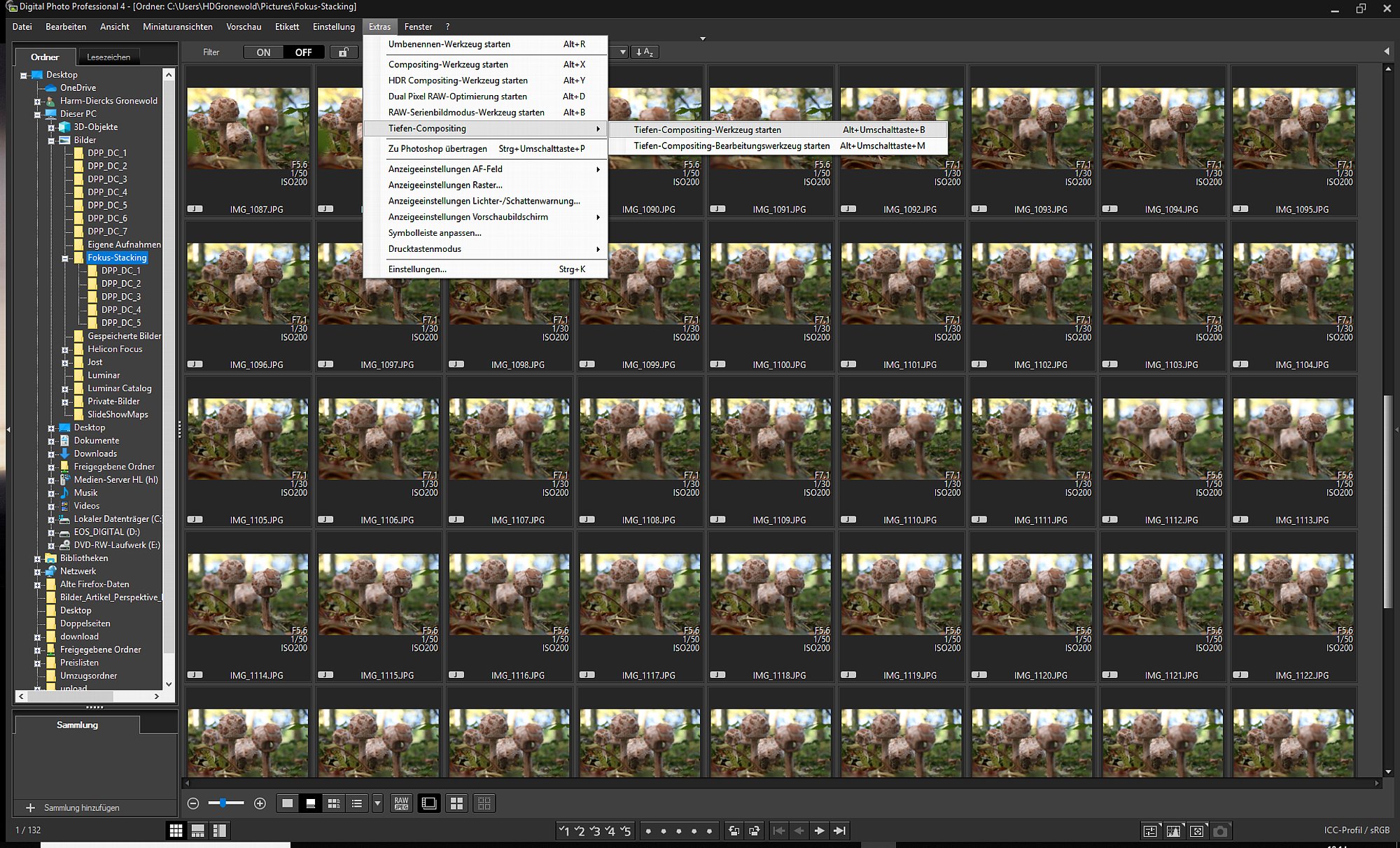Click folder tree vertical scrollbar down arrow
This screenshot has height=848, width=1400.
click(169, 684)
